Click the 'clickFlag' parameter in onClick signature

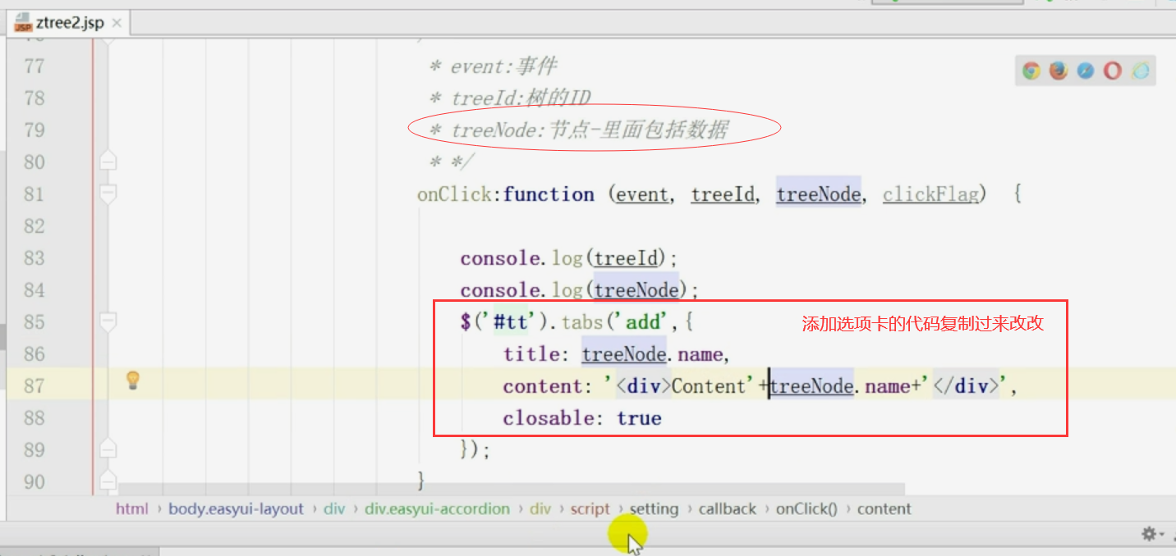coord(930,194)
